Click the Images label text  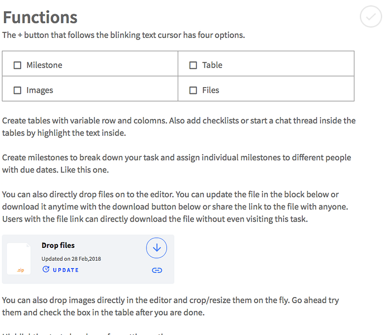point(40,90)
